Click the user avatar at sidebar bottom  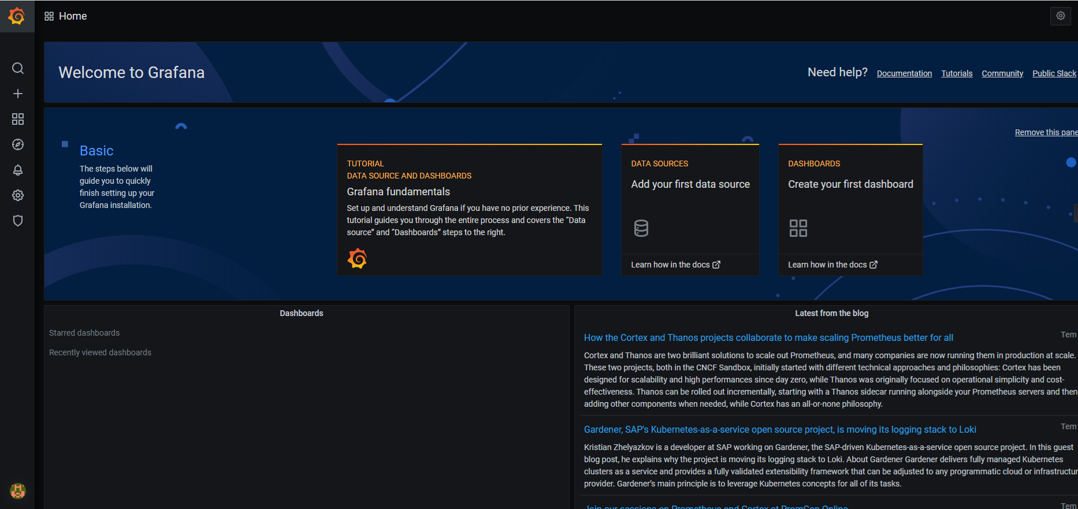(x=18, y=491)
